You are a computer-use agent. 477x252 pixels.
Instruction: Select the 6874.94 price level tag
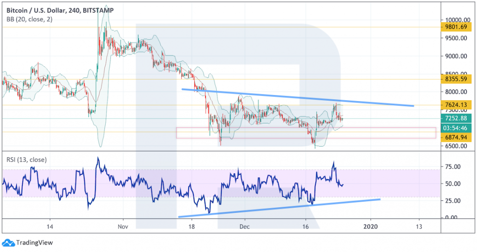(456, 137)
